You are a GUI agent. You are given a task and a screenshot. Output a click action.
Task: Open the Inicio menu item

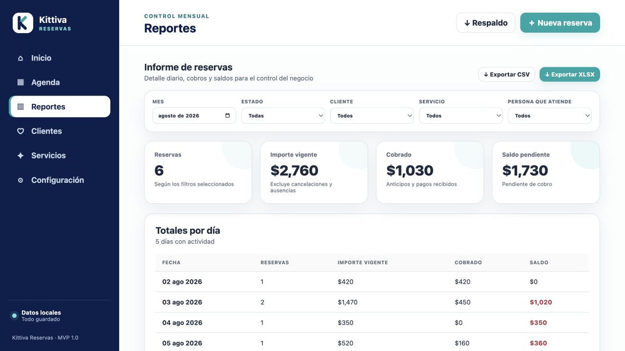(59, 58)
